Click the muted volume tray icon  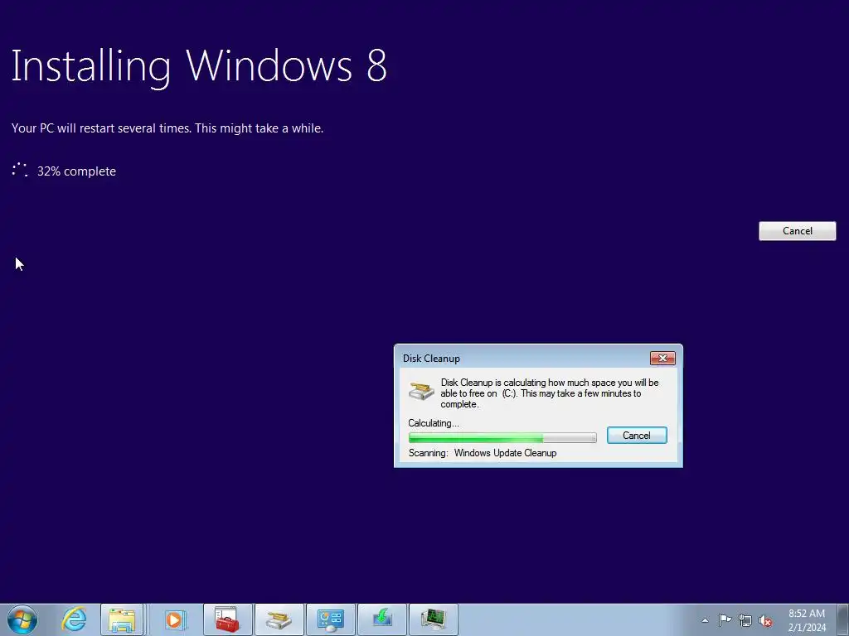(x=765, y=621)
